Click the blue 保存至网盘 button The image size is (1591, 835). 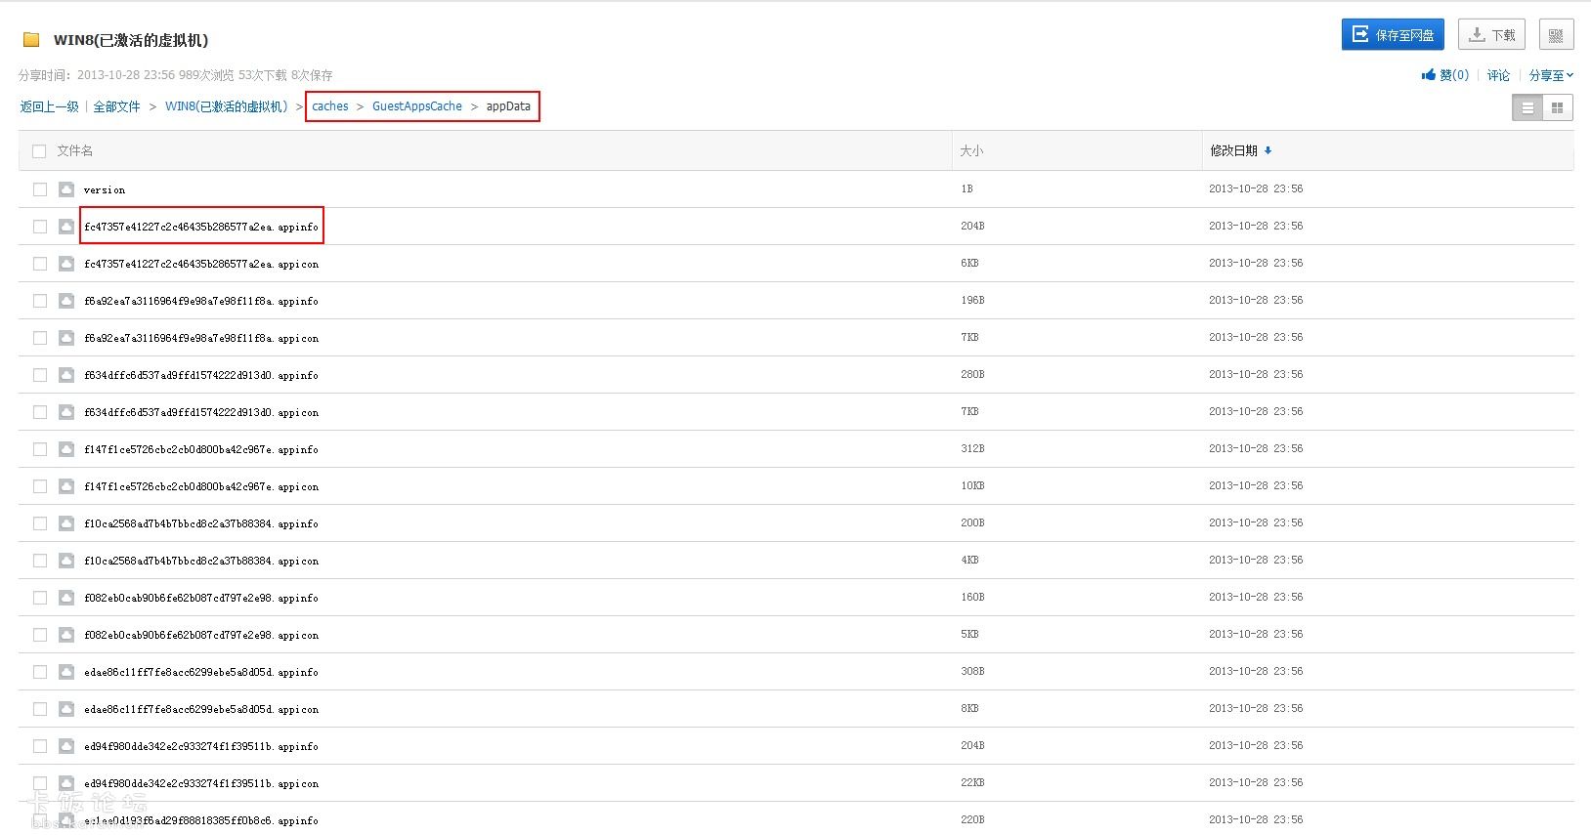1393,34
